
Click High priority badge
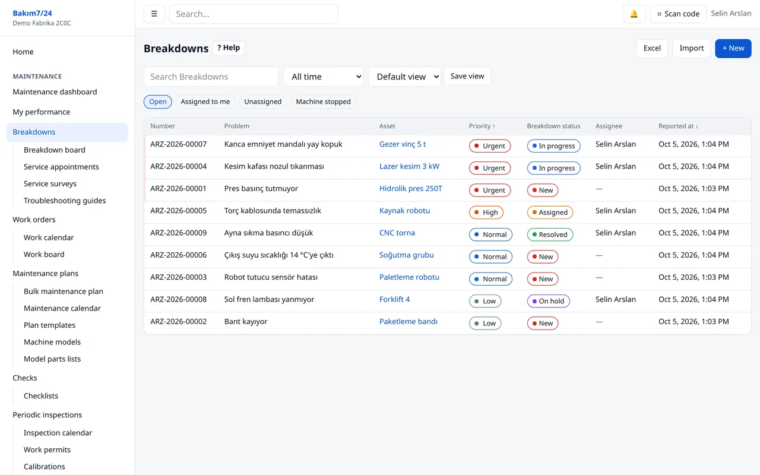pyautogui.click(x=486, y=212)
